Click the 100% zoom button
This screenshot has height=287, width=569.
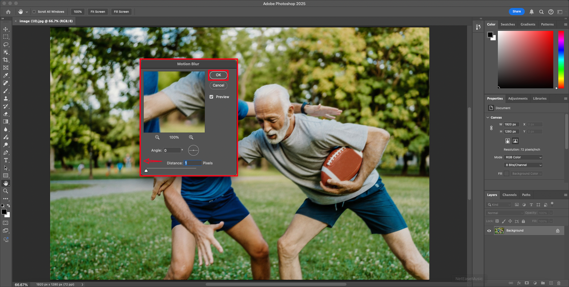[x=78, y=12]
